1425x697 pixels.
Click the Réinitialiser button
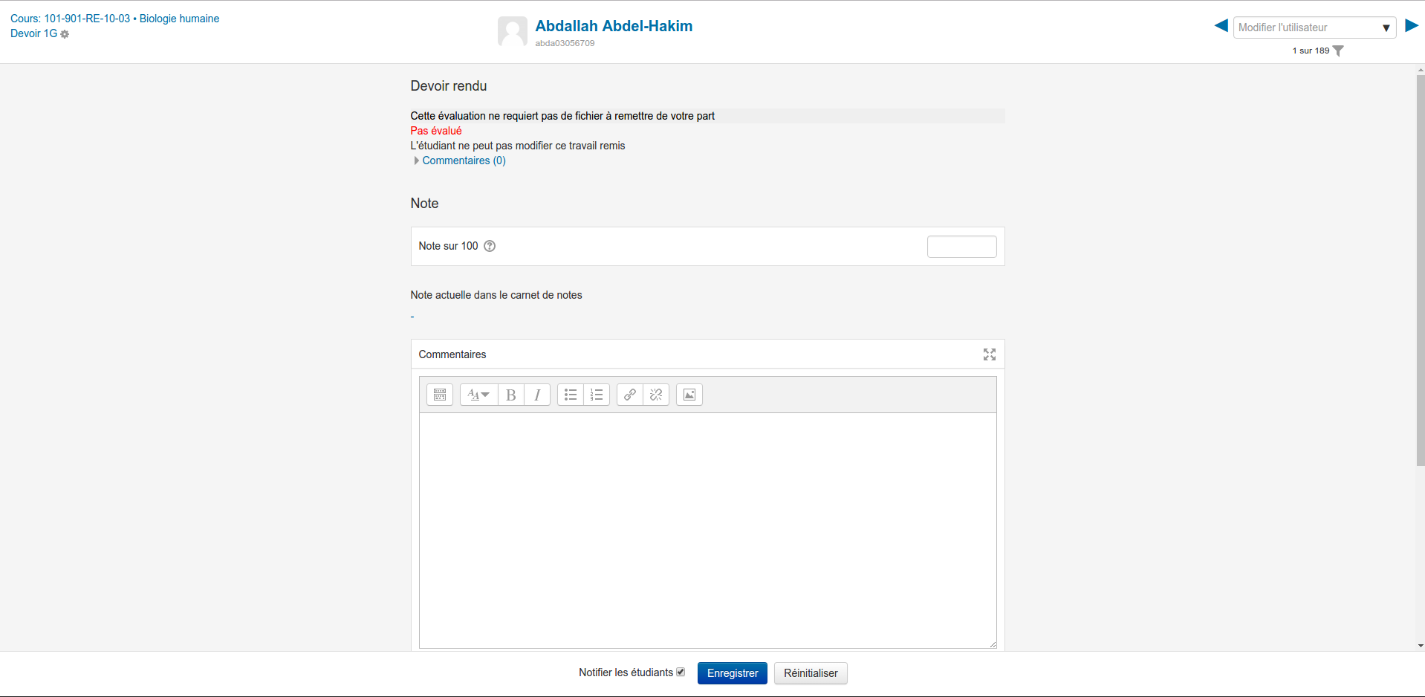pyautogui.click(x=811, y=673)
